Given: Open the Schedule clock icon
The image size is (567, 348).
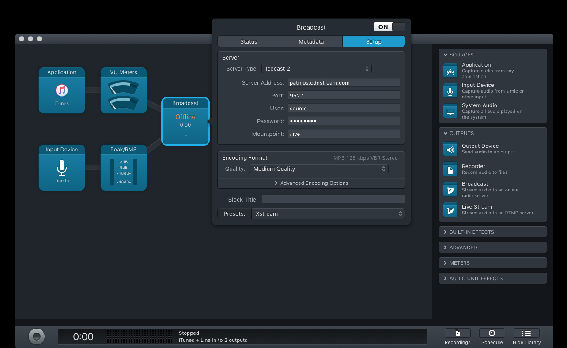Looking at the screenshot, I should (x=492, y=333).
